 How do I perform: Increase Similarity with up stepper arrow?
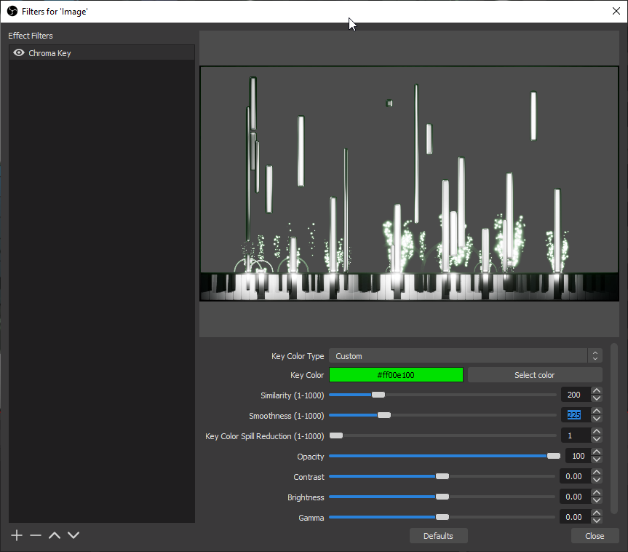pos(597,391)
